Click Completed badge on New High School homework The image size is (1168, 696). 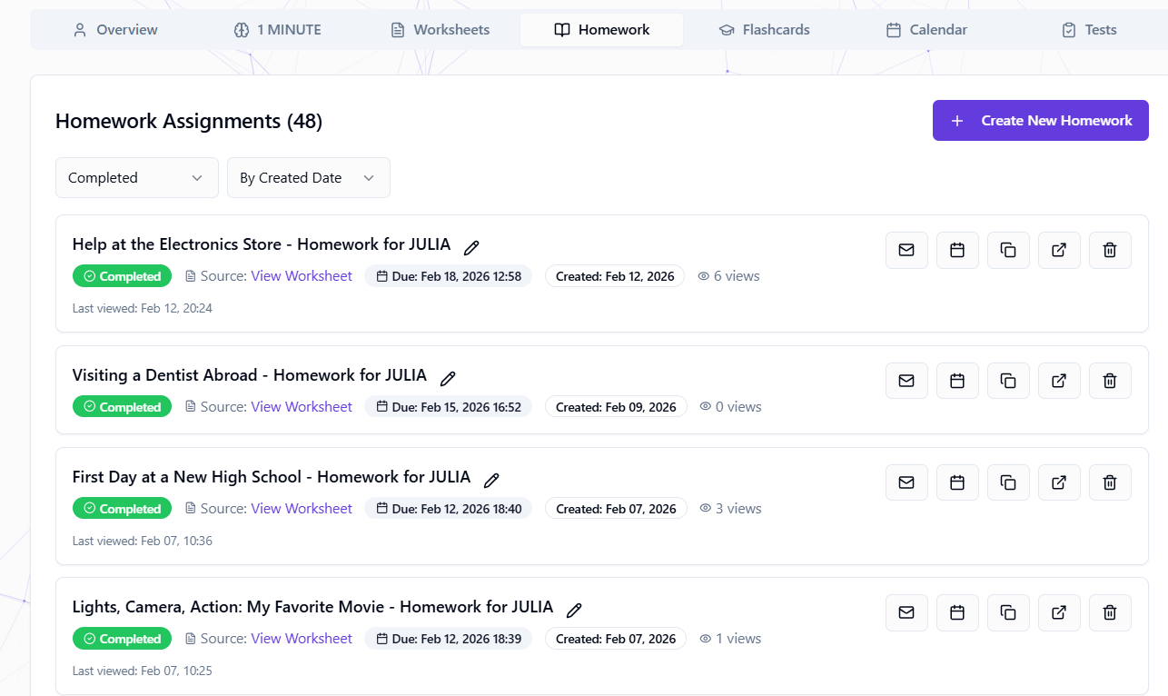pos(123,509)
